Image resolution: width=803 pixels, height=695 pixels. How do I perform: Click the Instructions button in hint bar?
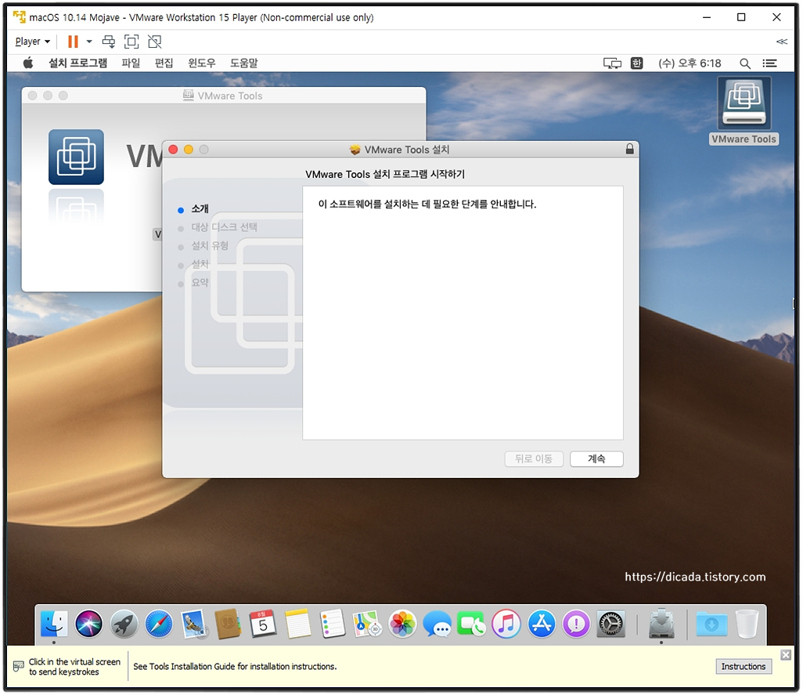point(743,666)
